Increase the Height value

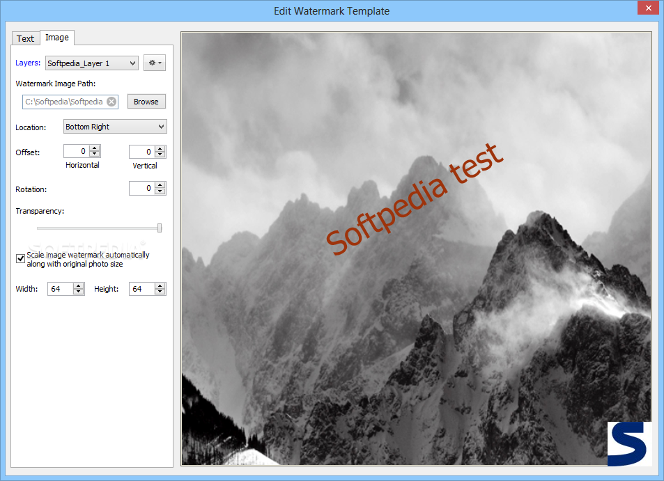pyautogui.click(x=160, y=286)
